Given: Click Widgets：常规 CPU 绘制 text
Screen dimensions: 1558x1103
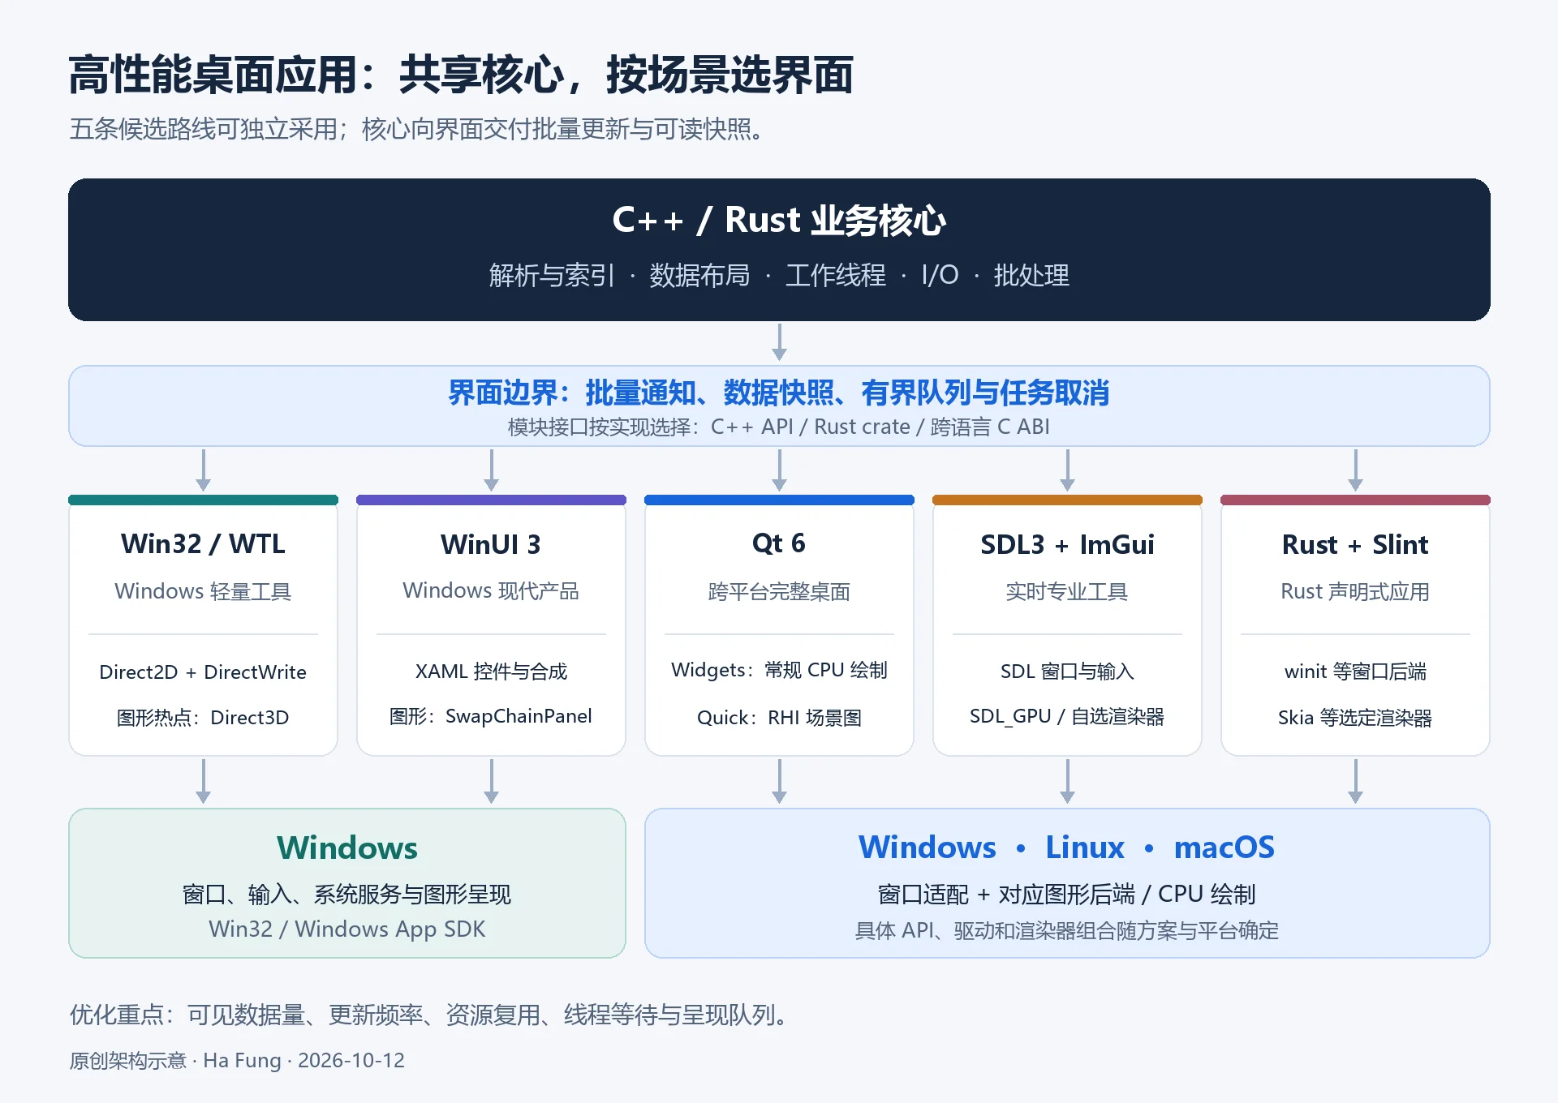Looking at the screenshot, I should pyautogui.click(x=779, y=670).
